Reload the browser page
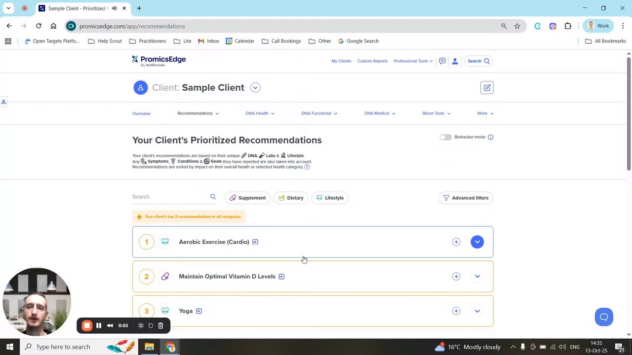Image resolution: width=632 pixels, height=355 pixels. point(39,26)
